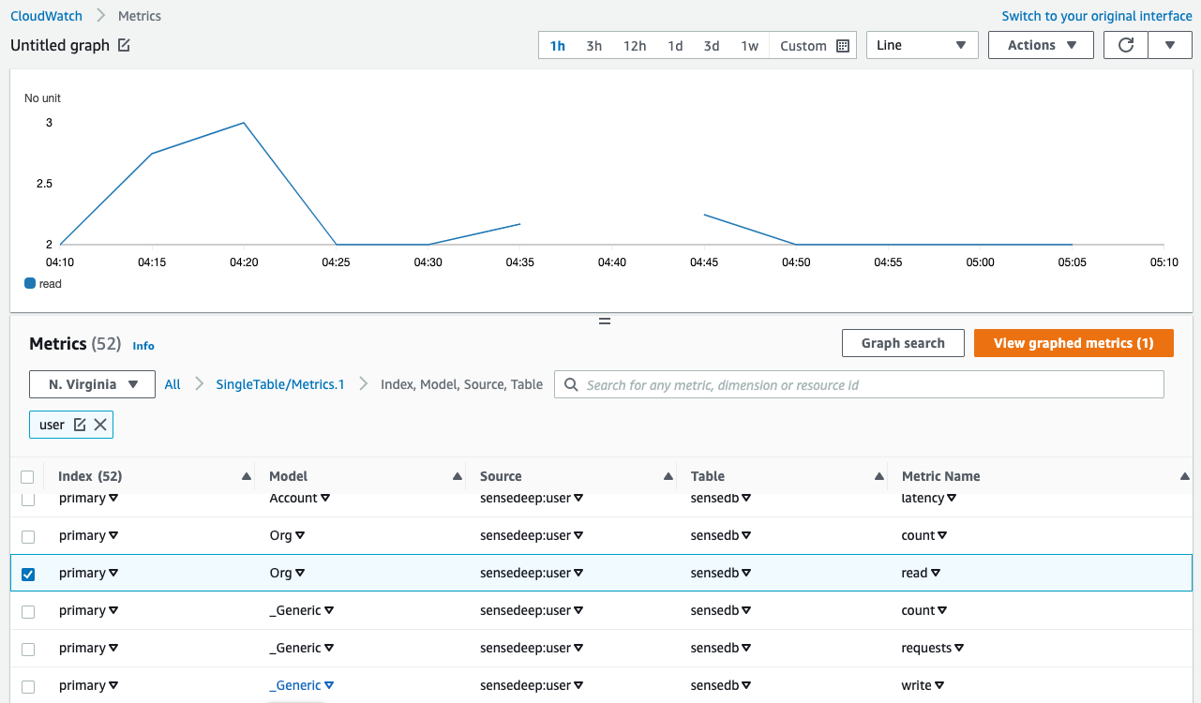
Task: Expand the Account model dropdown arrow
Action: (325, 499)
